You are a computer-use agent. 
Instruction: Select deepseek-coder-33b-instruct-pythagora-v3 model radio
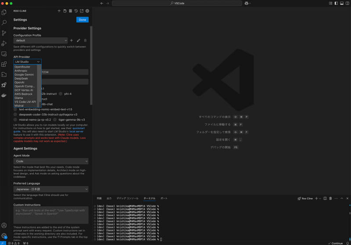pos(15,115)
